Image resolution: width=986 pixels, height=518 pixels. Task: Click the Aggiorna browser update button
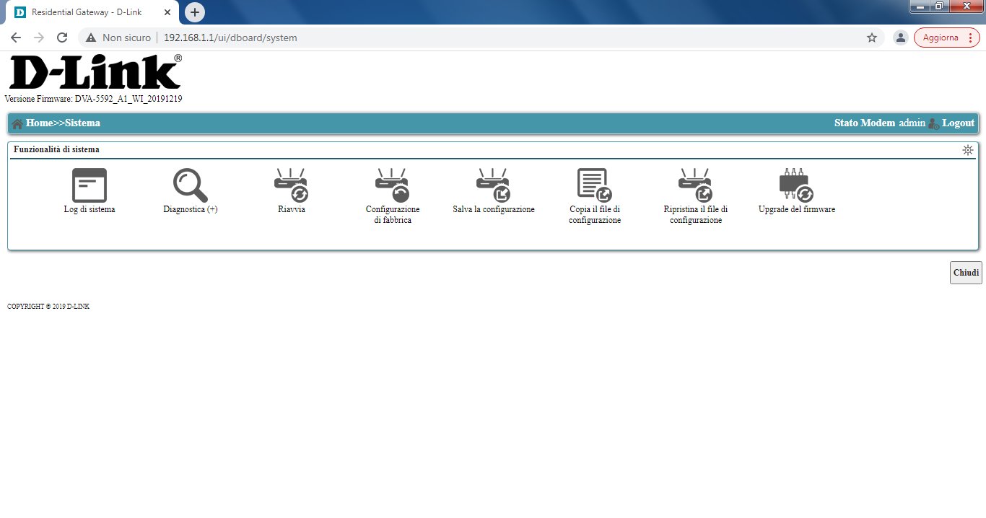click(946, 38)
